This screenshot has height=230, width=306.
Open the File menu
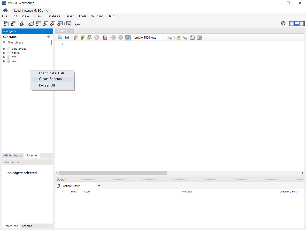pyautogui.click(x=5, y=16)
